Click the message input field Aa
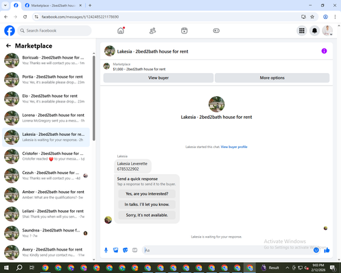341x273 pixels. (227, 250)
